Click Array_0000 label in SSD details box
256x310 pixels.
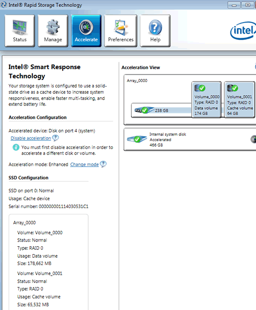25,223
